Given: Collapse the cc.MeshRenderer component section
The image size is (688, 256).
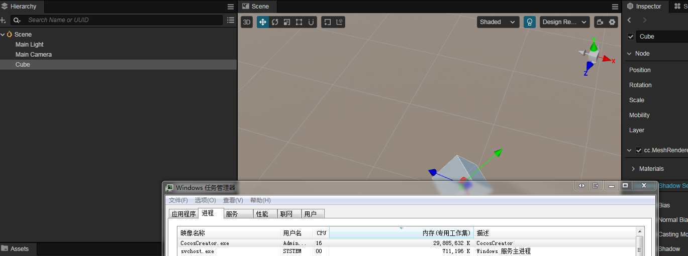Looking at the screenshot, I should [629, 150].
